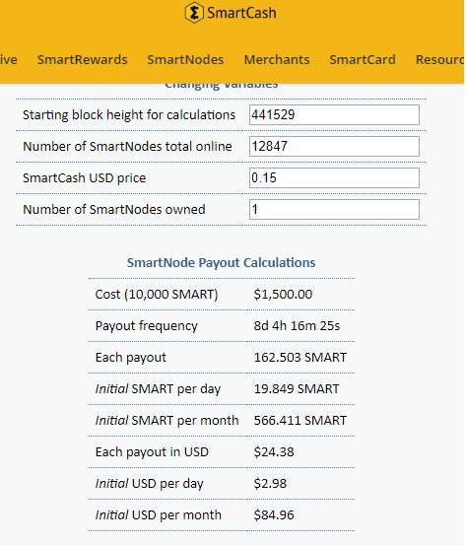The width and height of the screenshot is (466, 545).
Task: Focus the Starting block height input field
Action: (x=334, y=114)
